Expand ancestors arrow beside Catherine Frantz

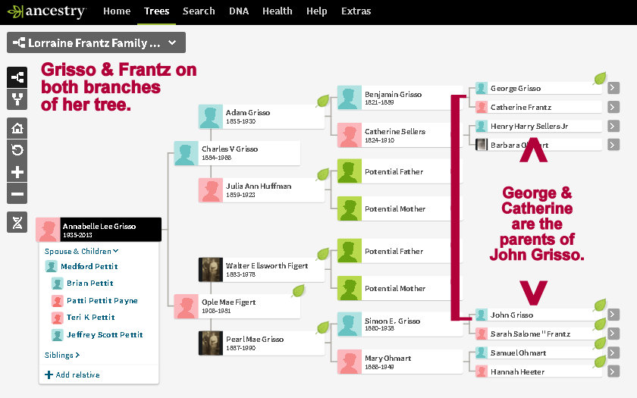(x=613, y=108)
